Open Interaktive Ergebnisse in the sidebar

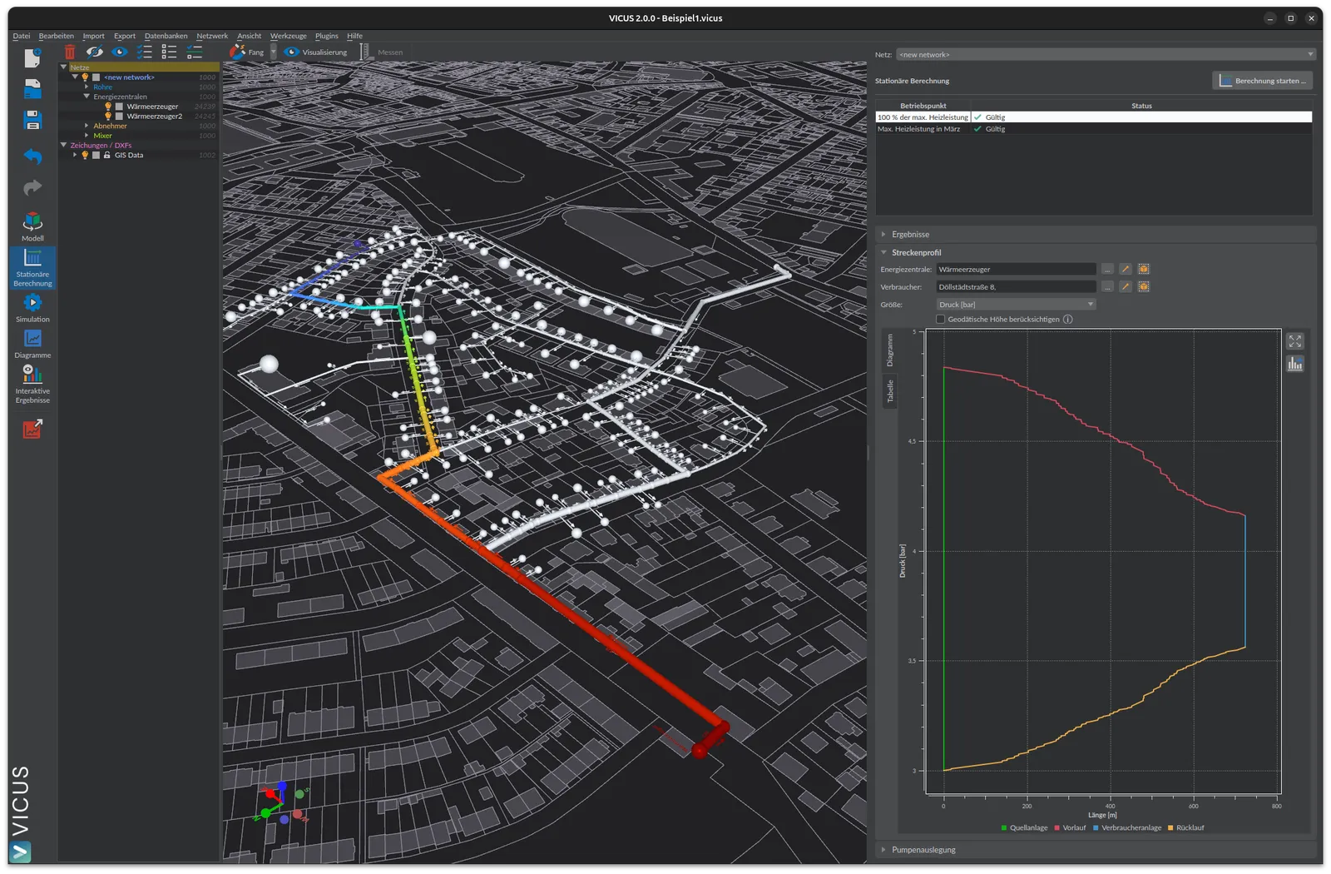(32, 384)
